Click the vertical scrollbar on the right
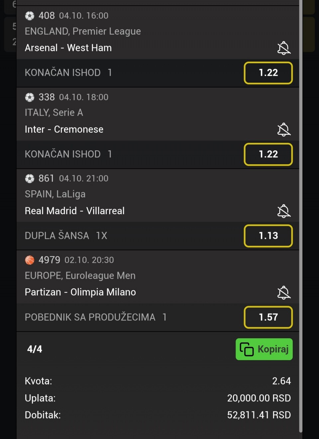Viewport: 319px width, 439px height. (x=301, y=216)
